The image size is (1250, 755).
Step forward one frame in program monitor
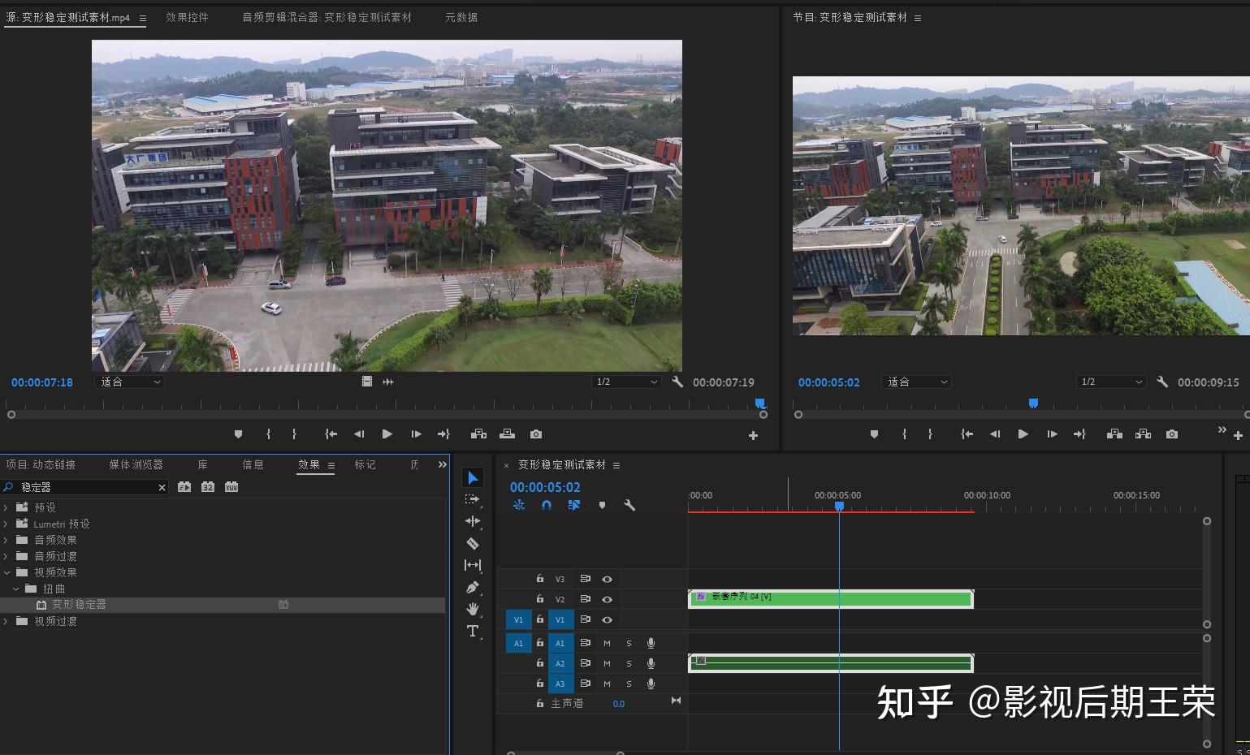(x=1052, y=434)
